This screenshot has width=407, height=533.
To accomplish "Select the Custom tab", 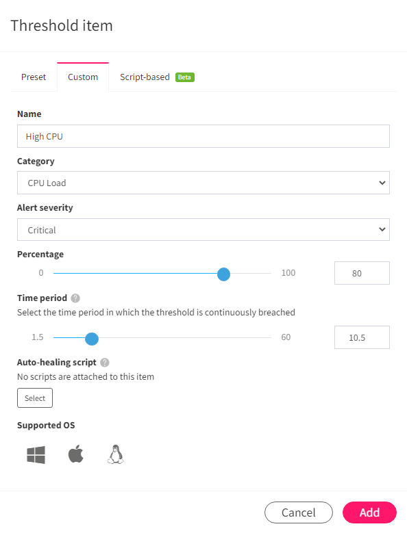I will click(83, 77).
